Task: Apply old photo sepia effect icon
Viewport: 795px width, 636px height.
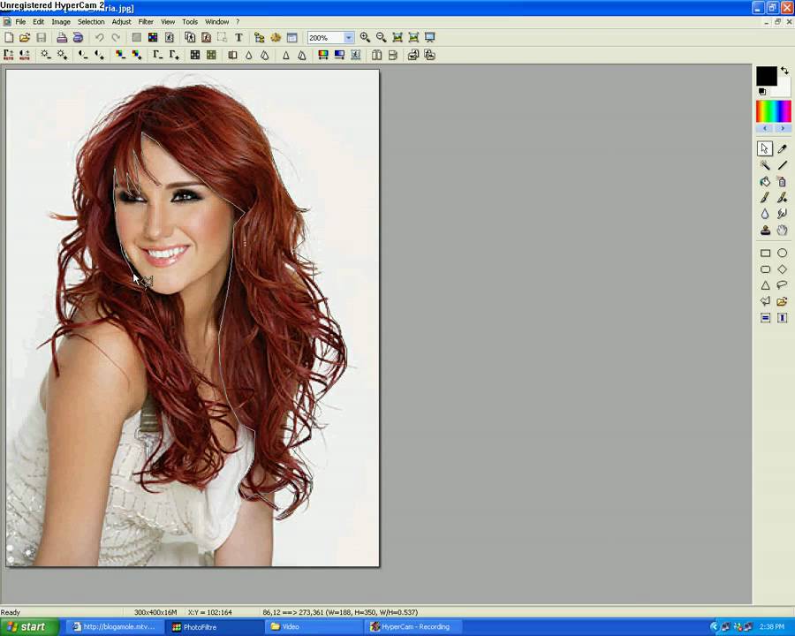Action: (x=211, y=55)
